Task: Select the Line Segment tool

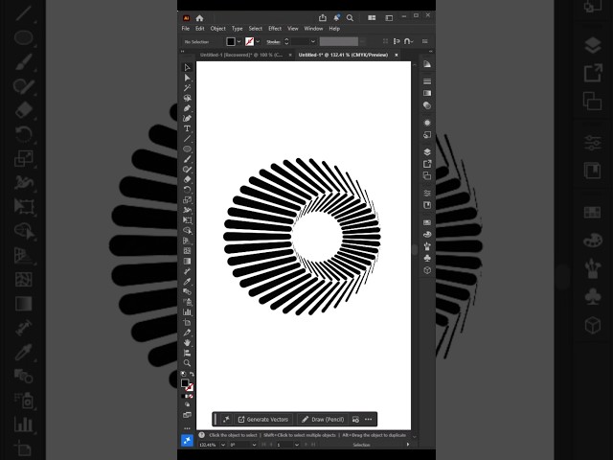Action: point(187,139)
